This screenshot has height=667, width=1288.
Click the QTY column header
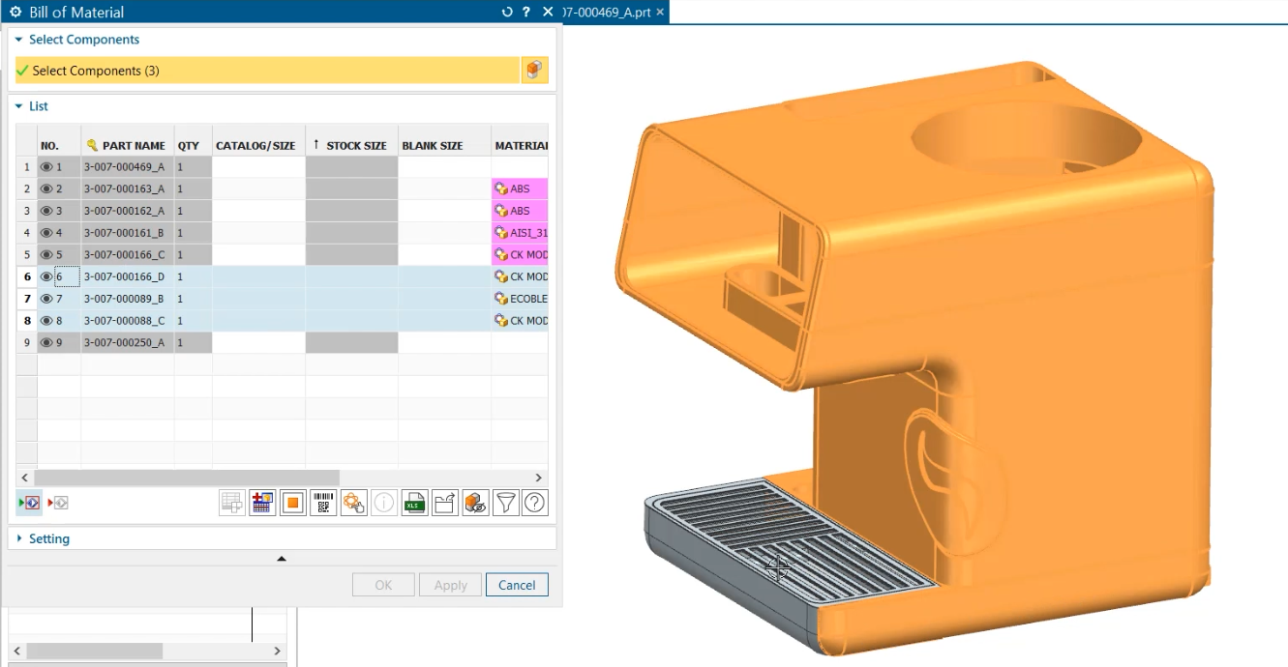tap(194, 145)
